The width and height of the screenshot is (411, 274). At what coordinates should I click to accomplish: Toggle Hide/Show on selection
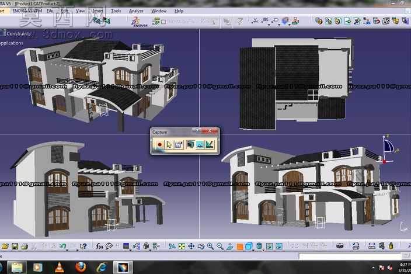269,246
